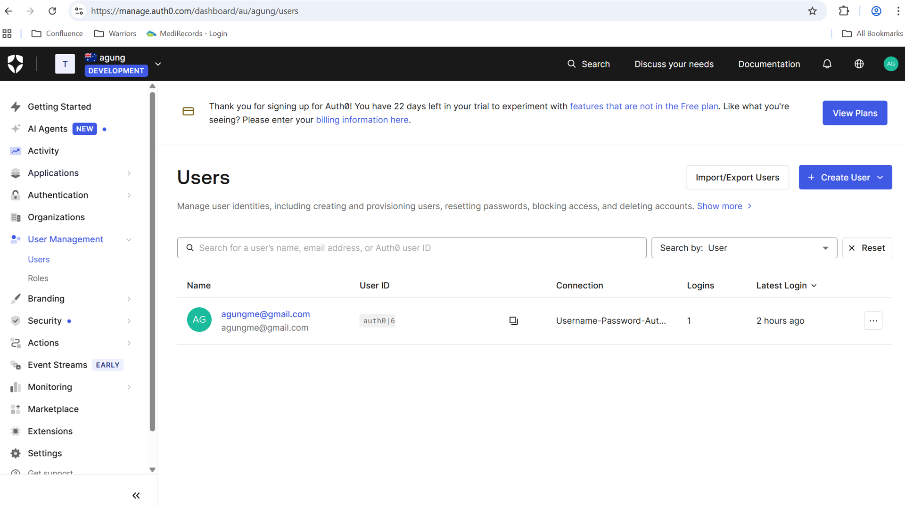The height and width of the screenshot is (507, 905).
Task: Expand the agung tenant switcher chevron
Action: pos(158,64)
